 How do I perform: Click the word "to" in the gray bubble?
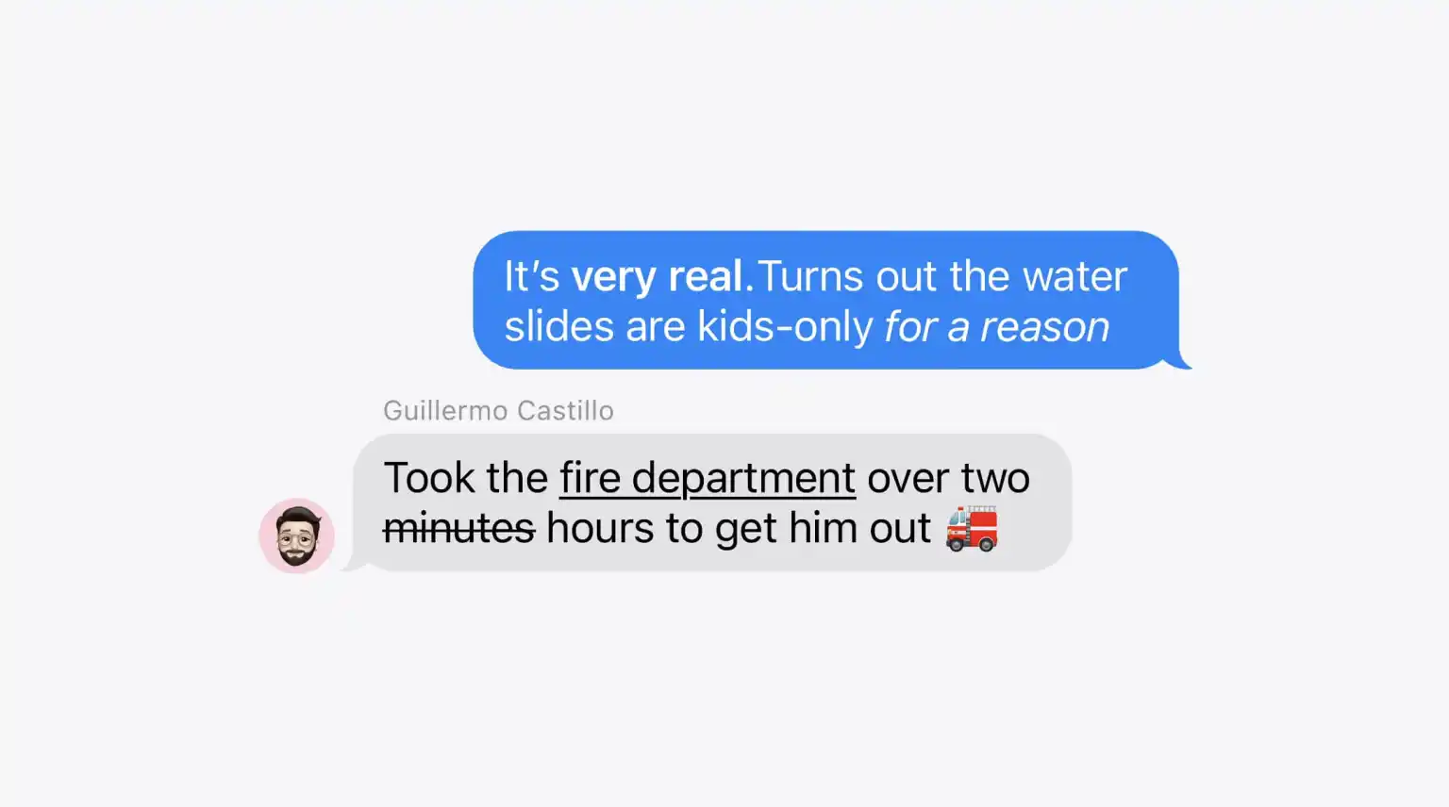pos(684,529)
